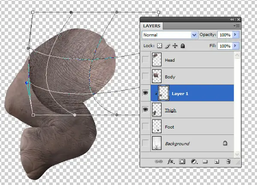The height and width of the screenshot is (185, 257).
Task: Click the lock all padlock icon
Action: 182,46
